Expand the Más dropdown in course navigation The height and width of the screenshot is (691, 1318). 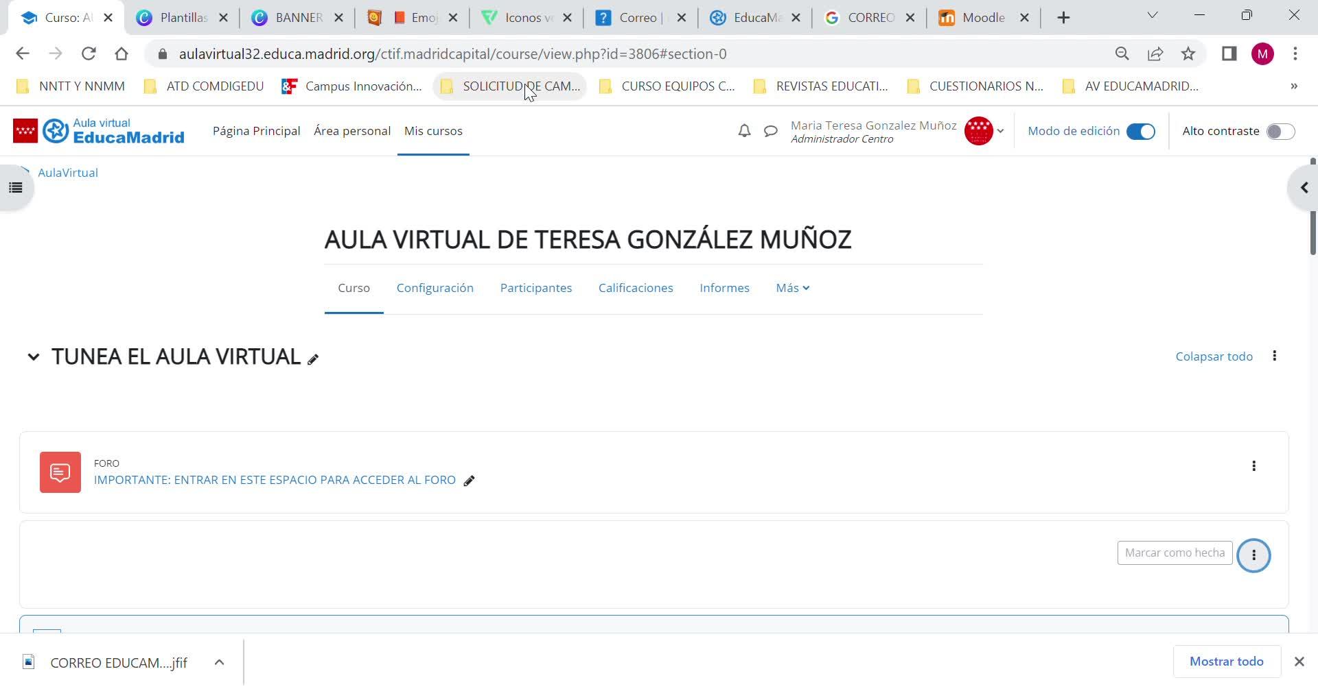point(793,288)
